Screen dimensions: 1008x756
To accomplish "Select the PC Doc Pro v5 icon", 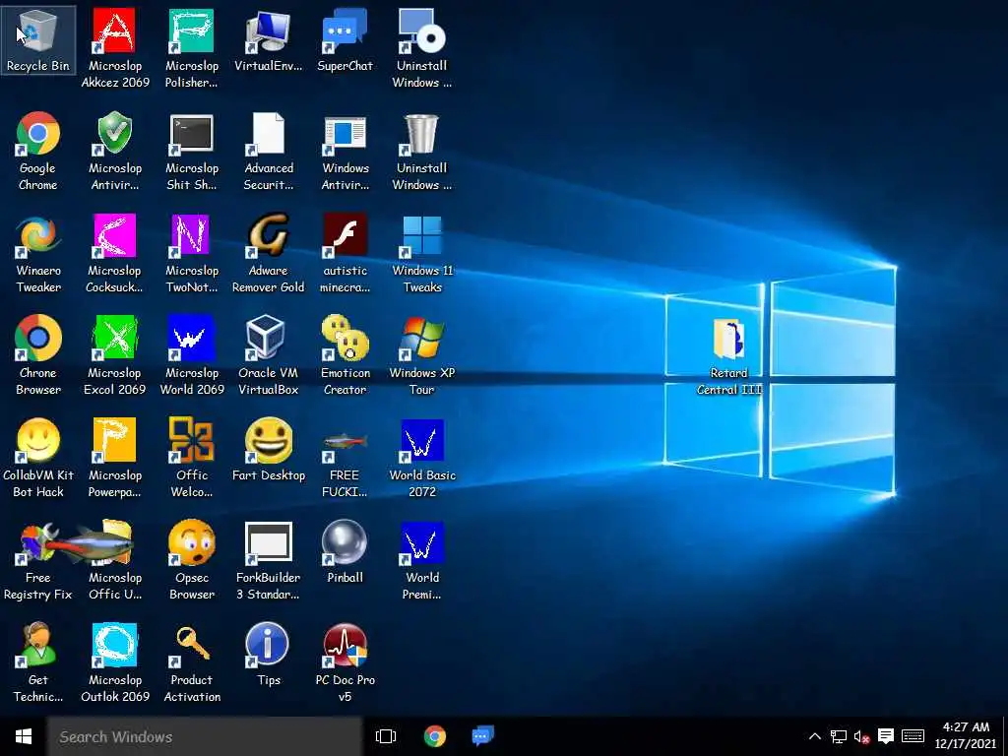I will click(x=345, y=661).
